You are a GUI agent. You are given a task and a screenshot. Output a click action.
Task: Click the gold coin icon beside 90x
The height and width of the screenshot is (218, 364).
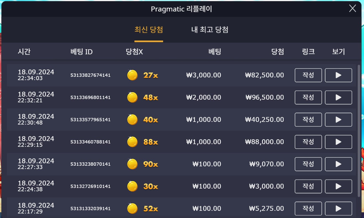pos(132,164)
